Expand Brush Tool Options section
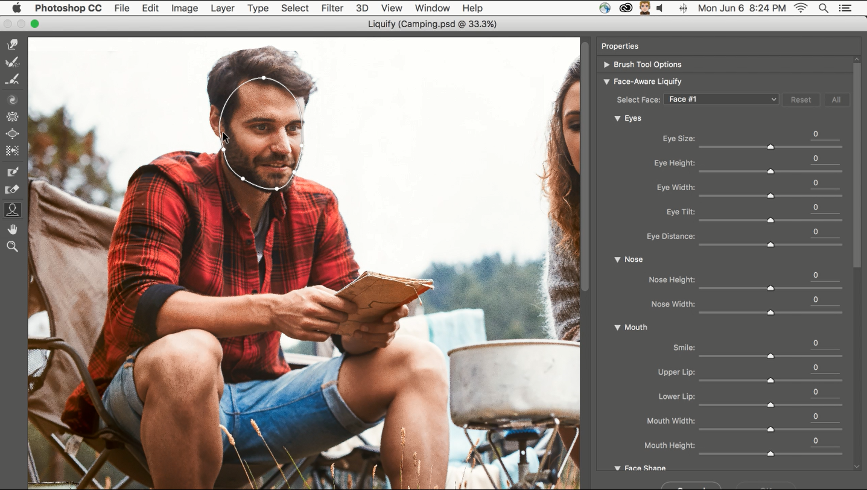867x490 pixels. (607, 65)
